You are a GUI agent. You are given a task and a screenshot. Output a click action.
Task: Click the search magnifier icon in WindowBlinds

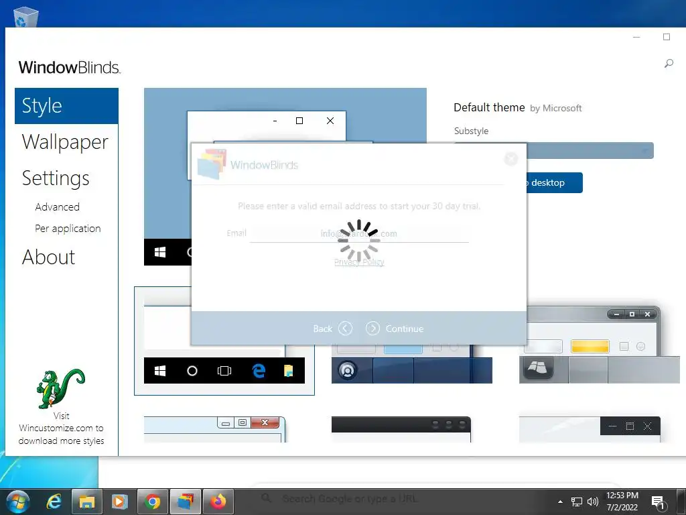tap(669, 64)
